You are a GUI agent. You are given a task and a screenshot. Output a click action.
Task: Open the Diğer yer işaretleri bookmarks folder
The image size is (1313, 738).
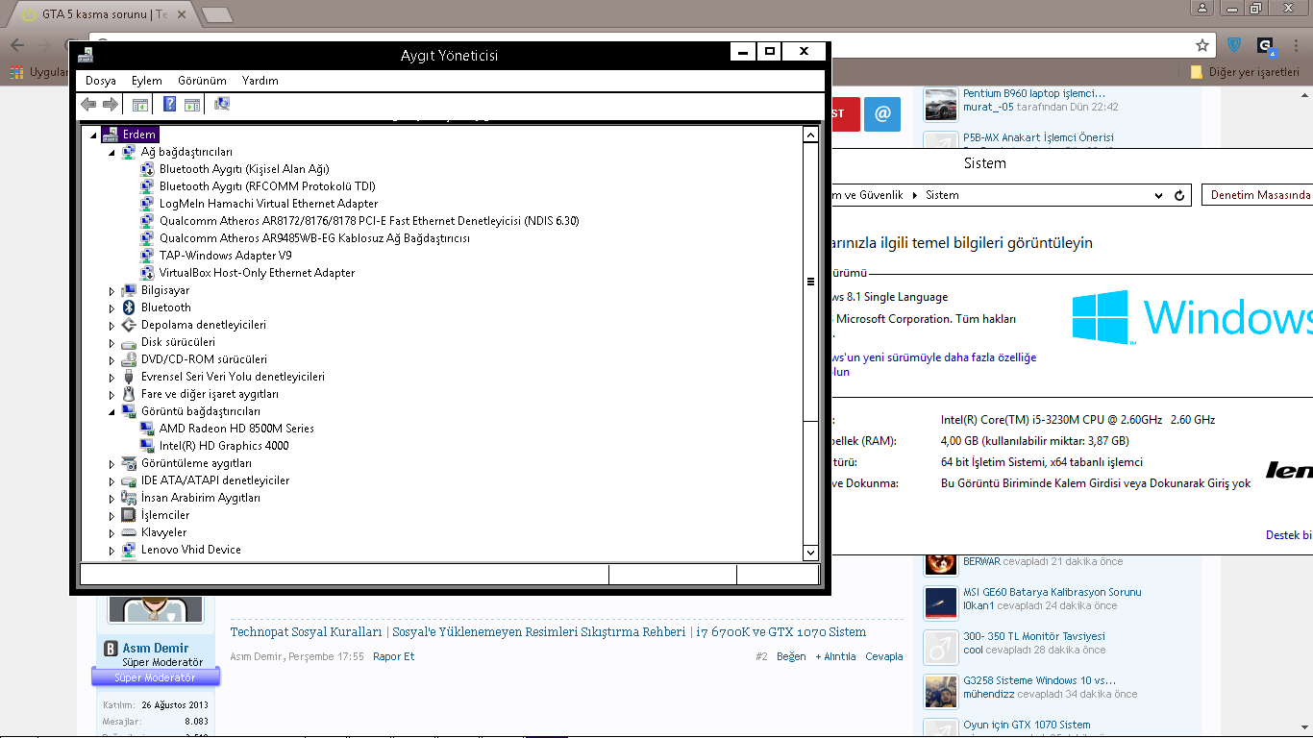tap(1245, 72)
